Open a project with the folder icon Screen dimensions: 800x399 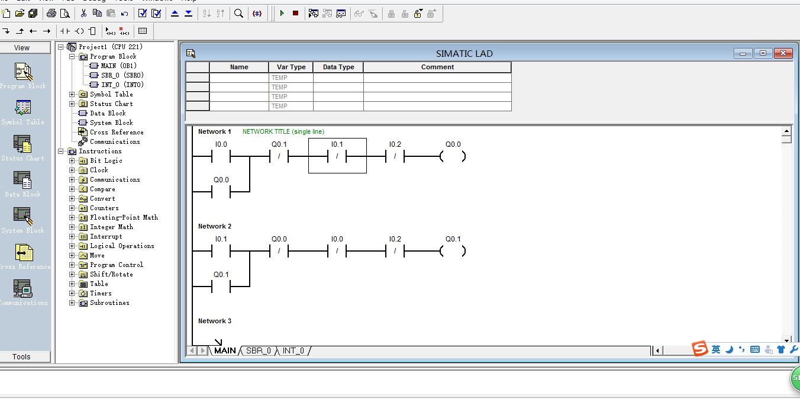(x=20, y=13)
